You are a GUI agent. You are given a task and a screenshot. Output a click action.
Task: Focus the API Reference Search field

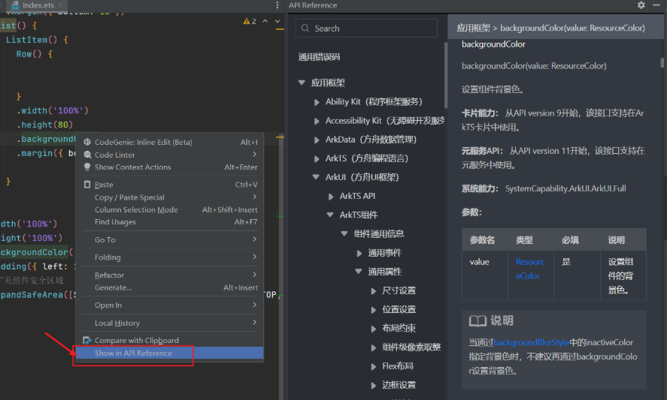tap(366, 29)
